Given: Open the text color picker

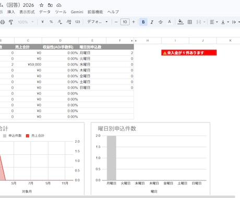Looking at the screenshot, I should [170, 22].
